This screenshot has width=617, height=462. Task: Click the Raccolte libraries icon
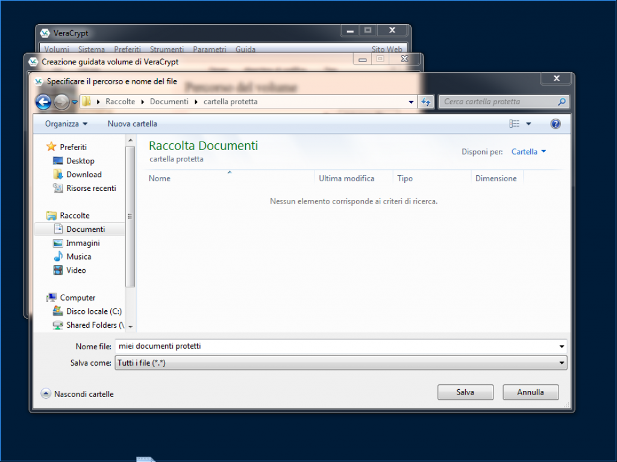pyautogui.click(x=51, y=215)
